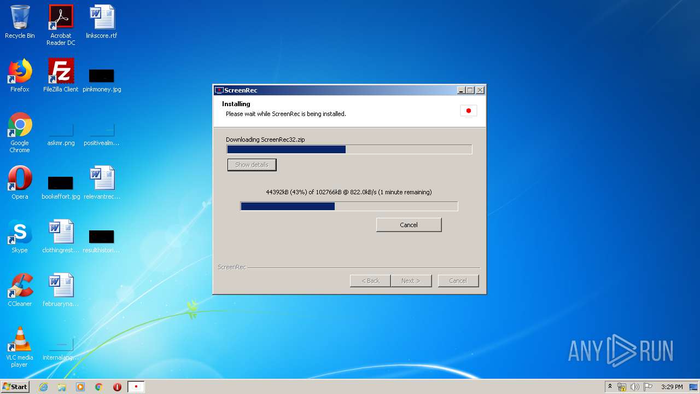The image size is (700, 394).
Task: Switch to ScreenRec installer taskbar button
Action: 136,387
